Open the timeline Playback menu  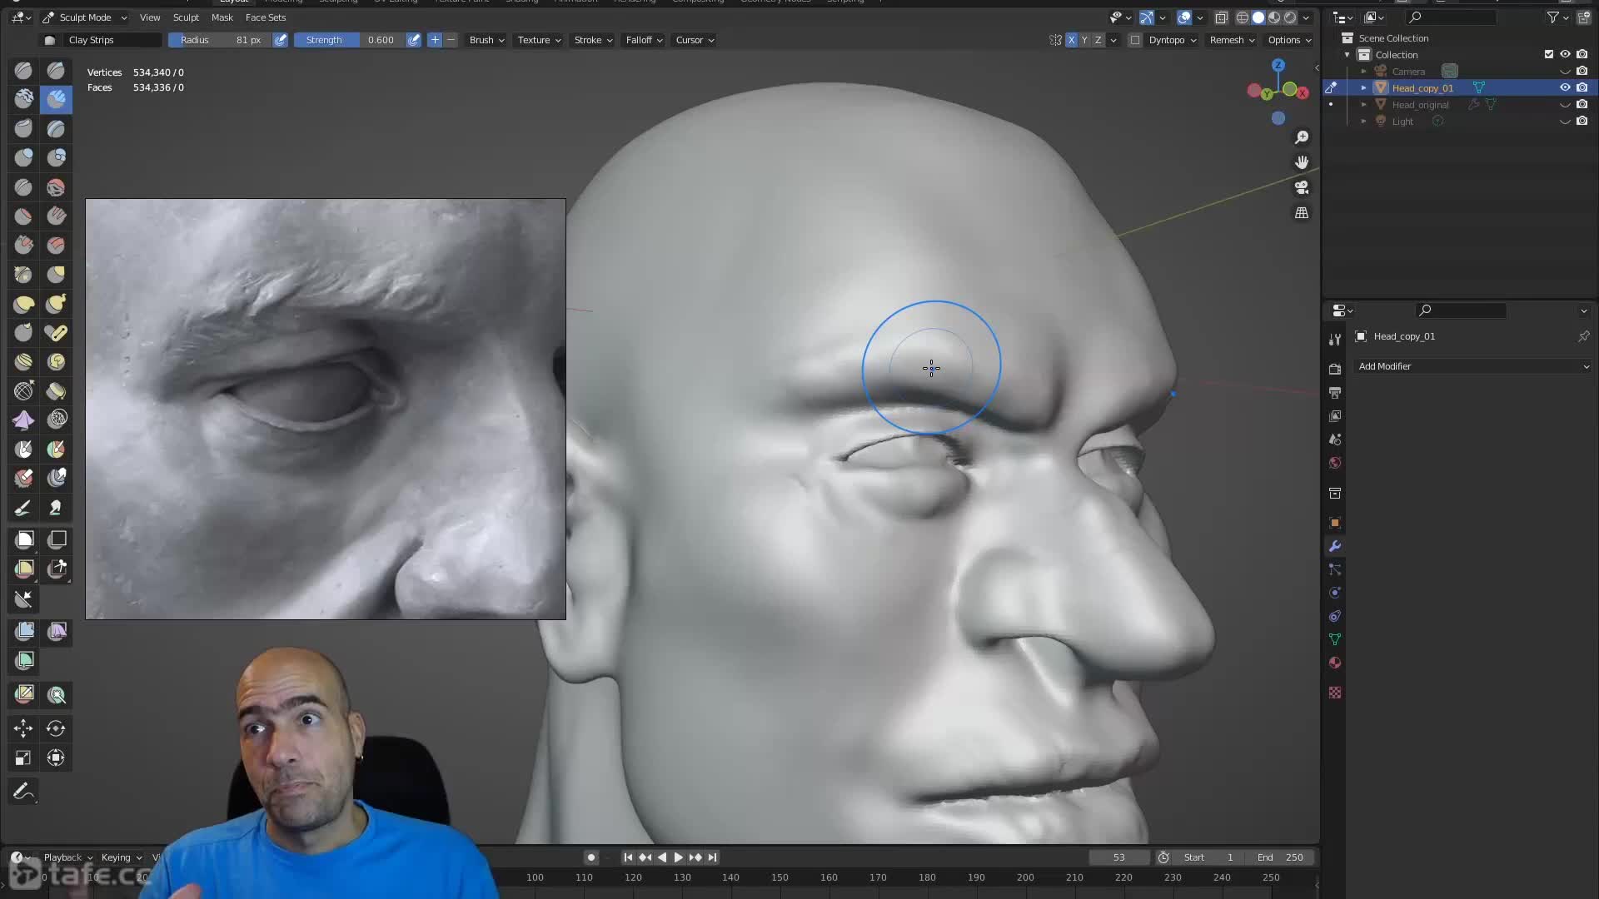(67, 857)
